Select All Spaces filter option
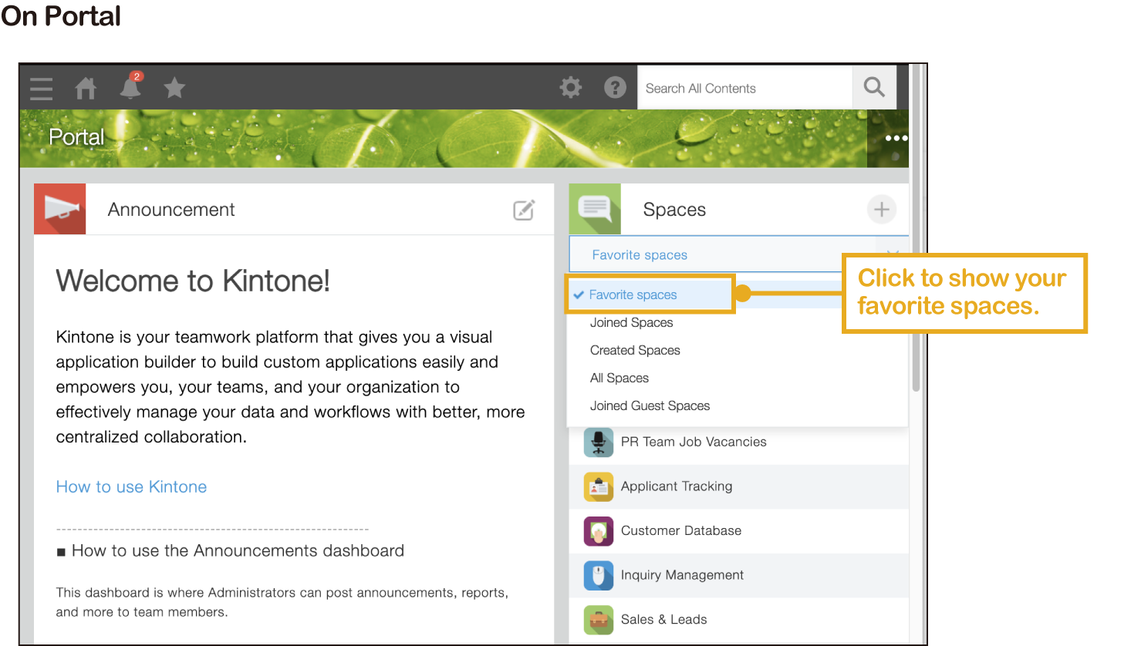Screen dimensions: 1131x646 [620, 378]
